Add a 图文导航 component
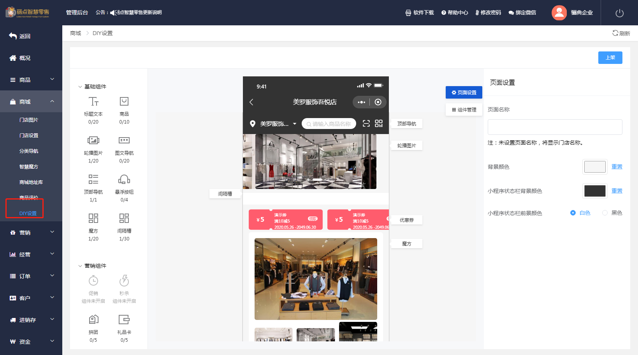 point(124,149)
